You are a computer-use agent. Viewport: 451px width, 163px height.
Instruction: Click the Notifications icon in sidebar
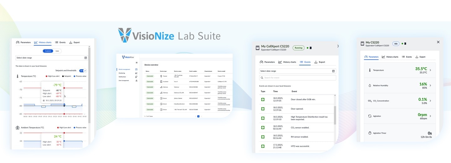point(136,77)
